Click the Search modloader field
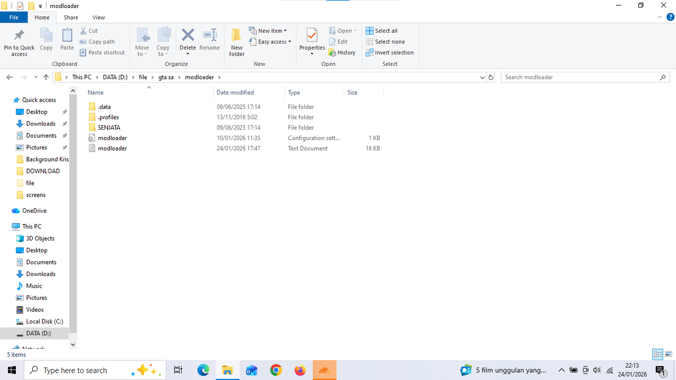676x380 pixels. click(x=585, y=77)
